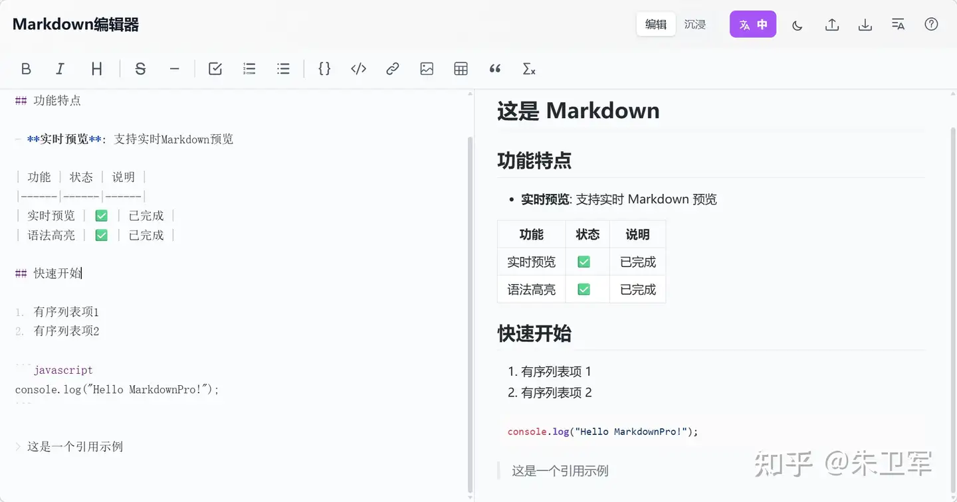Click the '快速开始' heading in preview
Screen dimensions: 957x502
[x=534, y=333]
